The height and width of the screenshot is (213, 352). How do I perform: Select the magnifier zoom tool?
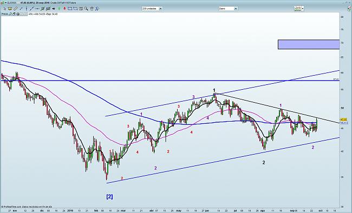(x=86, y=9)
